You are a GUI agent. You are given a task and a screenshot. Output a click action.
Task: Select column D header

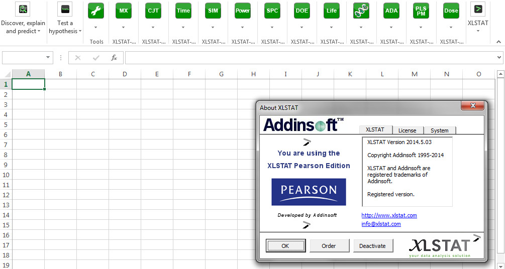pos(125,74)
